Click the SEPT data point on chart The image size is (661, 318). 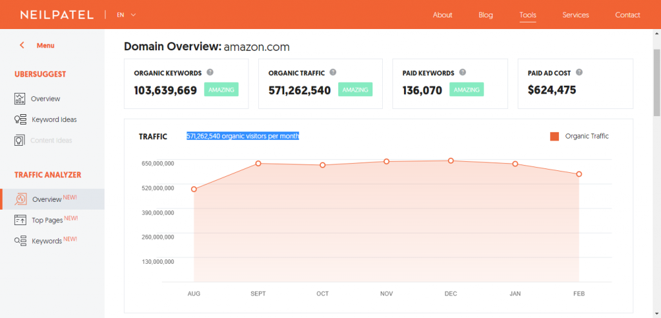[258, 163]
